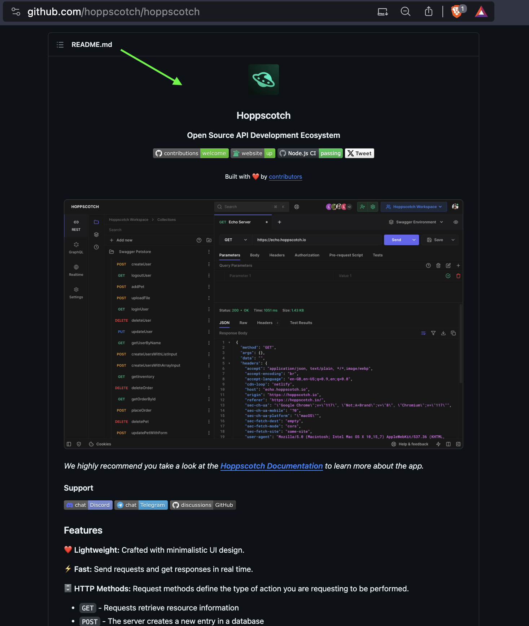Switch to the Body tab in the screenshot
529x626 pixels.
(255, 255)
